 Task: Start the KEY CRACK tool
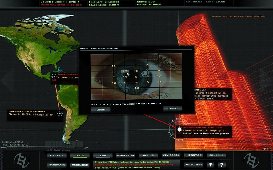[171, 155]
